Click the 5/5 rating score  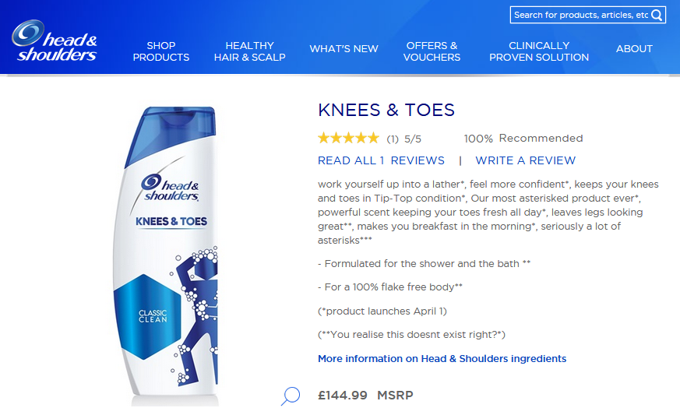(413, 139)
